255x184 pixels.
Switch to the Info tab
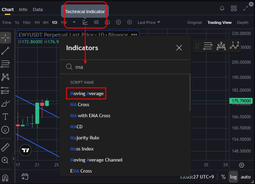[x=23, y=10]
